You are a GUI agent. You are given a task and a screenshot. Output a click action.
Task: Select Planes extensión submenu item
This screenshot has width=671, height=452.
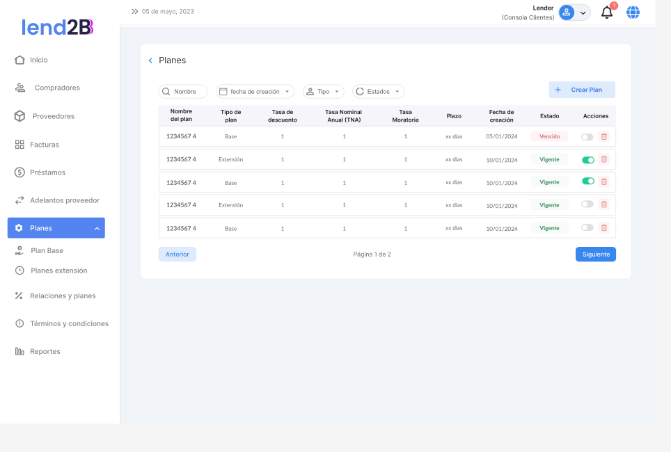pos(58,271)
